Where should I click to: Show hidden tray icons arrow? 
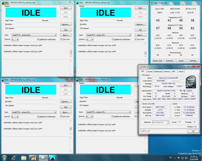(175, 158)
